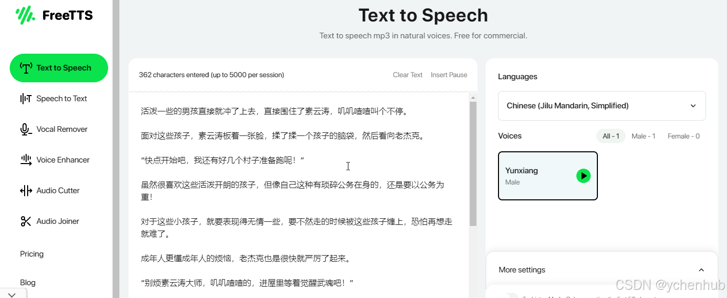
Task: Filter voices by Female - 0
Action: coord(683,136)
